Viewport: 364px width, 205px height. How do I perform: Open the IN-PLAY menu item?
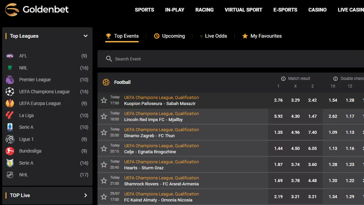tap(175, 10)
